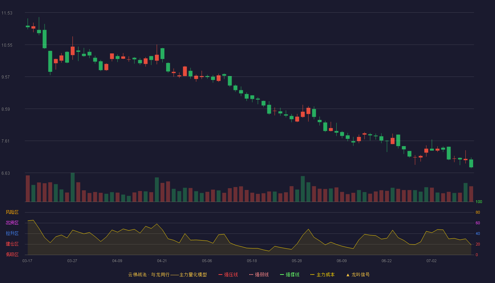495x283 pixels.
Task: Toggle the 强压线 legend item
Action: (228, 275)
